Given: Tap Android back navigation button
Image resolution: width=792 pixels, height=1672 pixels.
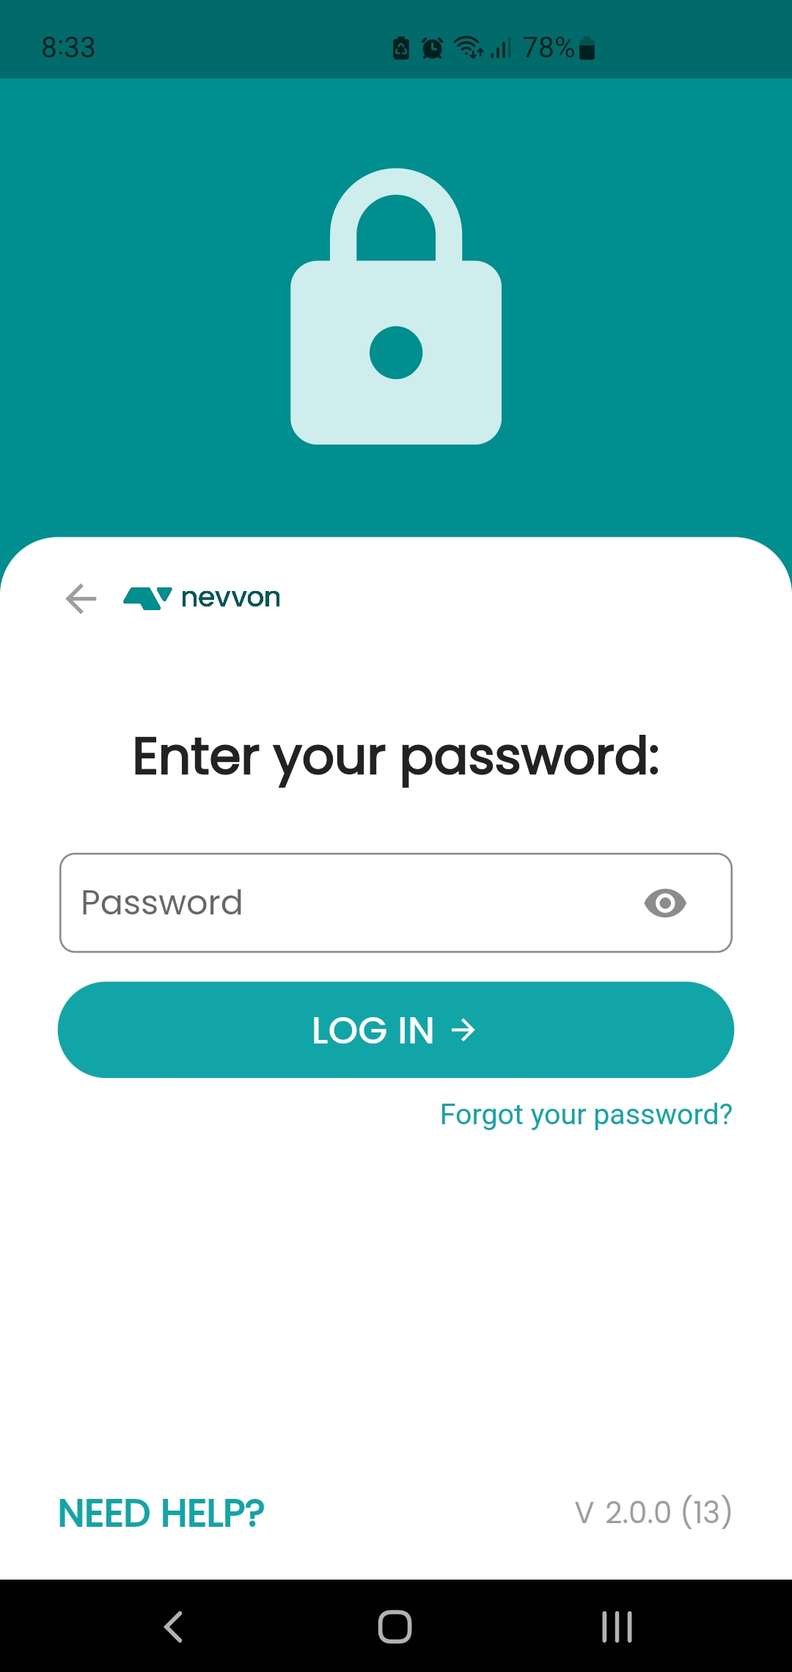Looking at the screenshot, I should click(173, 1627).
